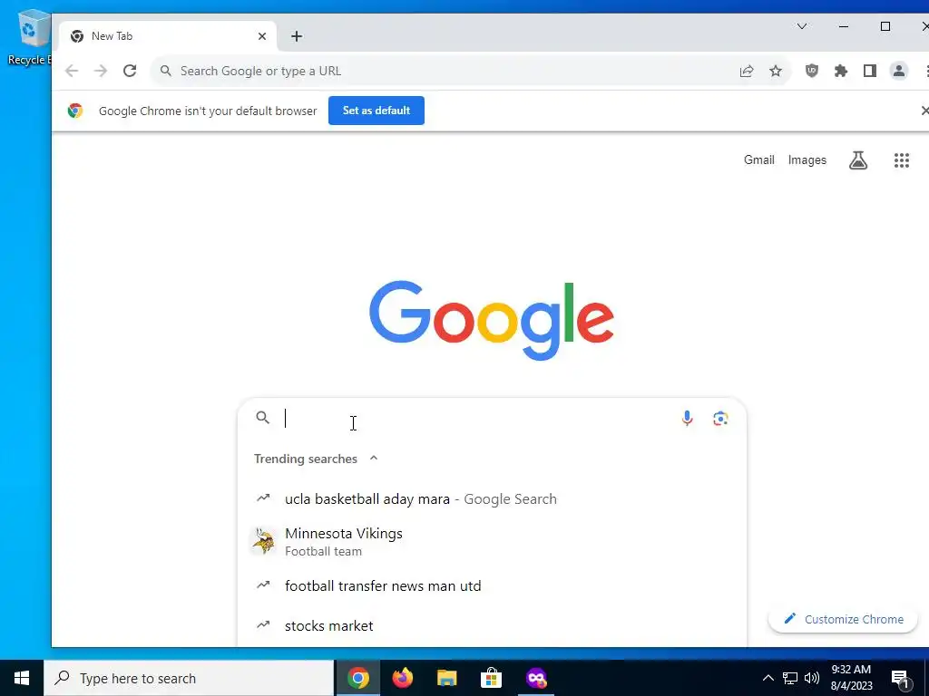
Task: Open File Explorer from the taskbar
Action: pyautogui.click(x=446, y=678)
